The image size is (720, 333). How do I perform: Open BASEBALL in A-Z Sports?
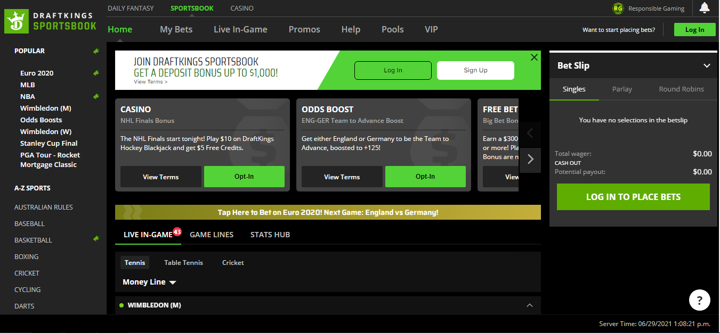pos(29,223)
